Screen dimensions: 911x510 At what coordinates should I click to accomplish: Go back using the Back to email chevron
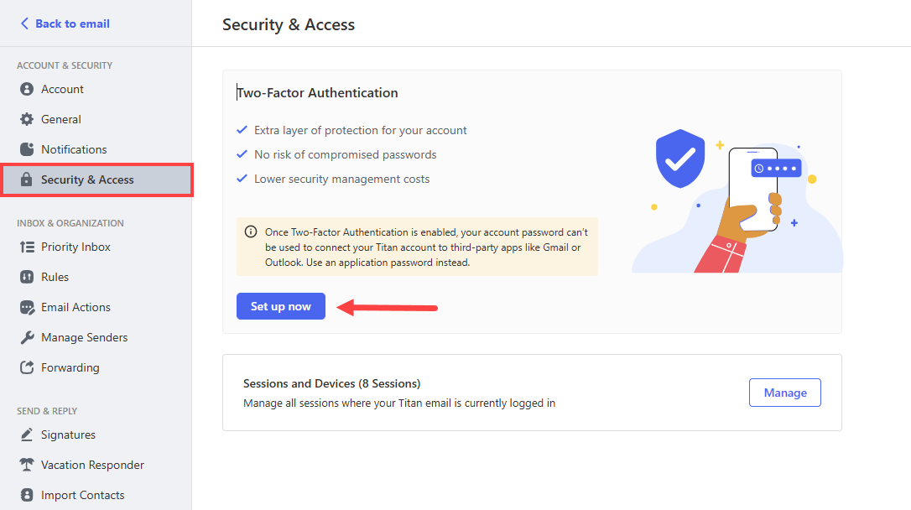coord(23,23)
